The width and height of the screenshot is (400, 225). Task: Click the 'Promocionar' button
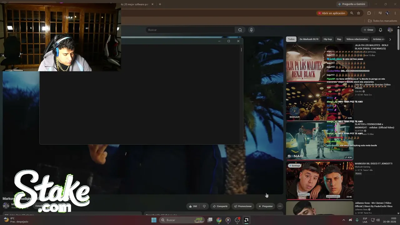coord(243,206)
